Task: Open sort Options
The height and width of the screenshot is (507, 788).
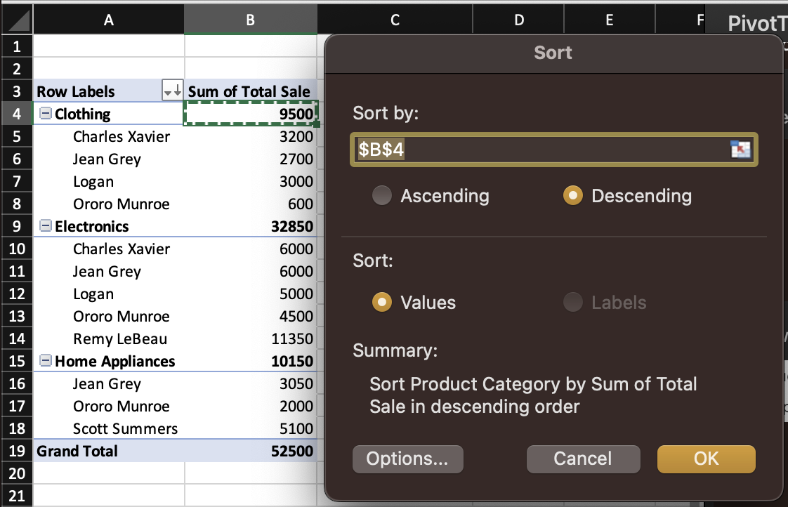Action: click(407, 459)
